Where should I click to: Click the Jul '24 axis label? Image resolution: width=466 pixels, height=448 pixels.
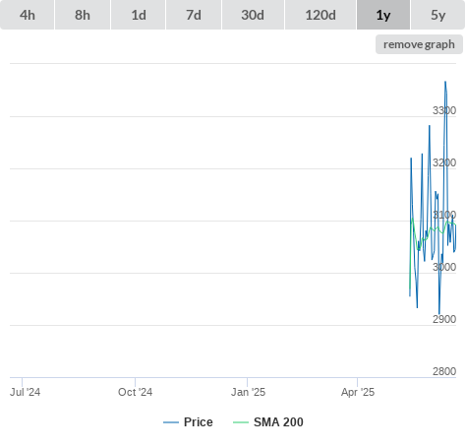[26, 392]
